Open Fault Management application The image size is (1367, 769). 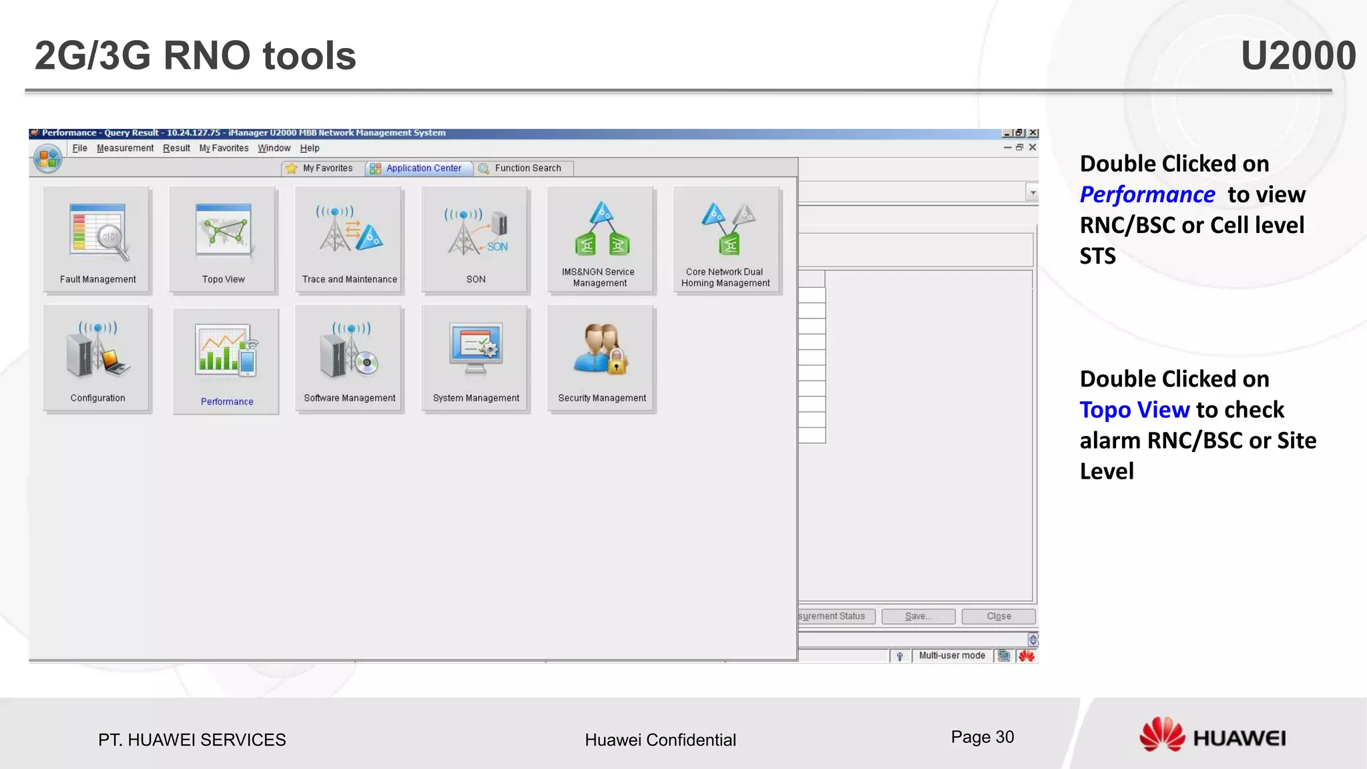point(97,241)
